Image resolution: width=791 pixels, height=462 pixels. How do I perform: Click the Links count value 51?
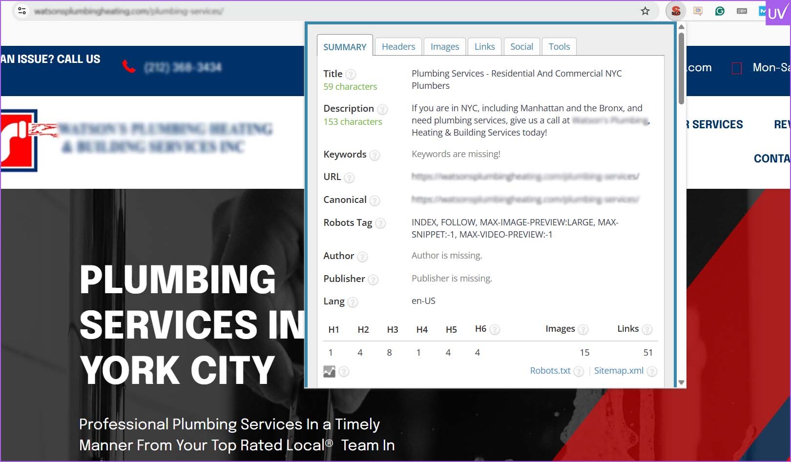click(648, 353)
